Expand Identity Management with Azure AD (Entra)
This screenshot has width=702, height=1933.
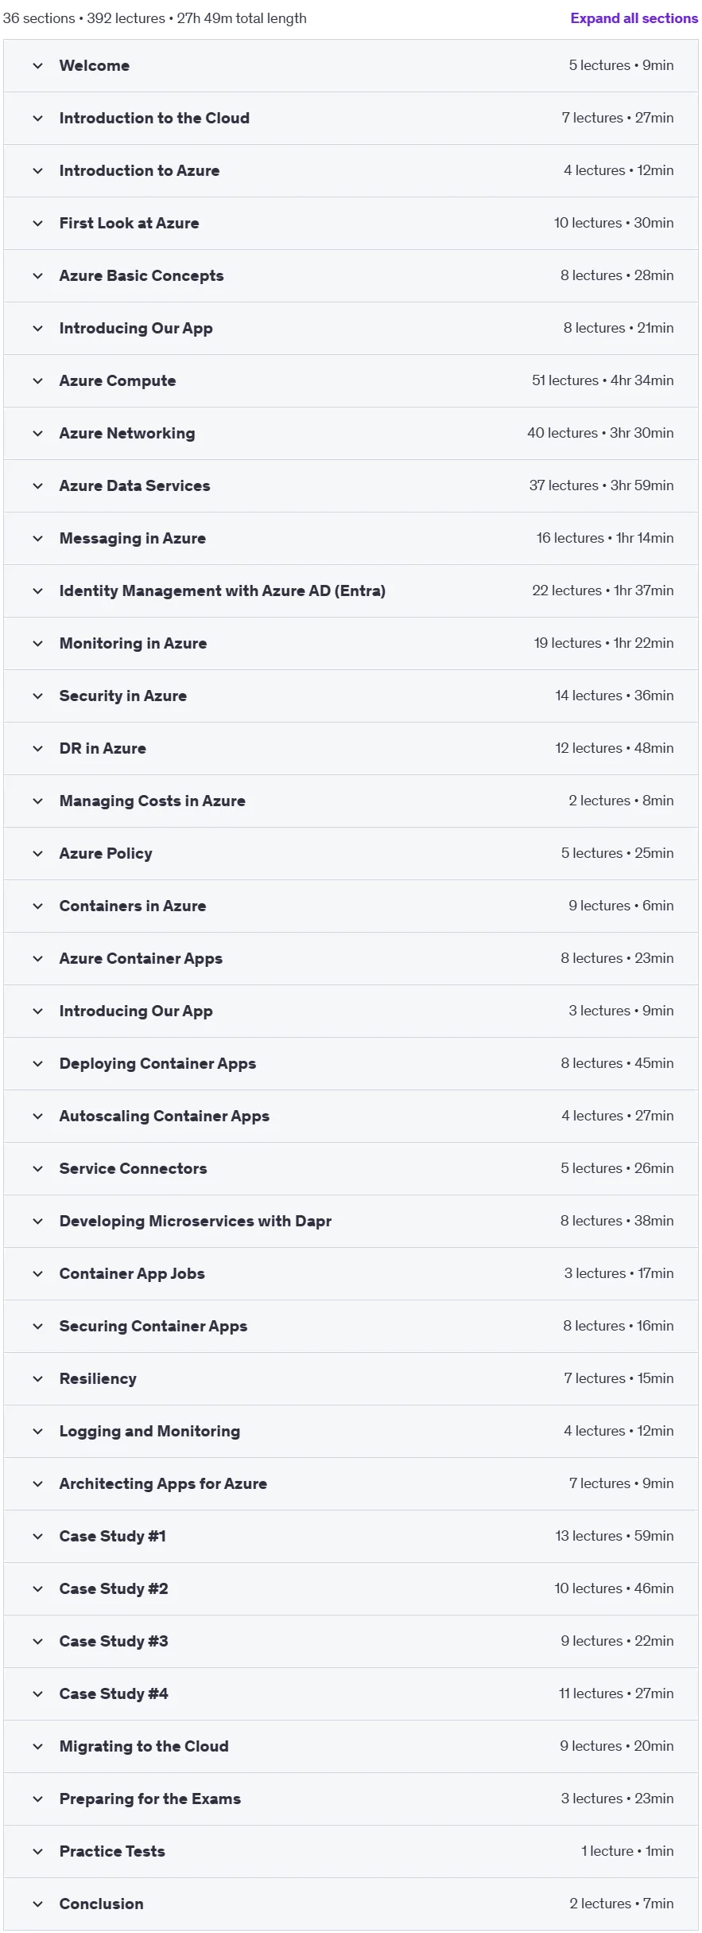(351, 590)
